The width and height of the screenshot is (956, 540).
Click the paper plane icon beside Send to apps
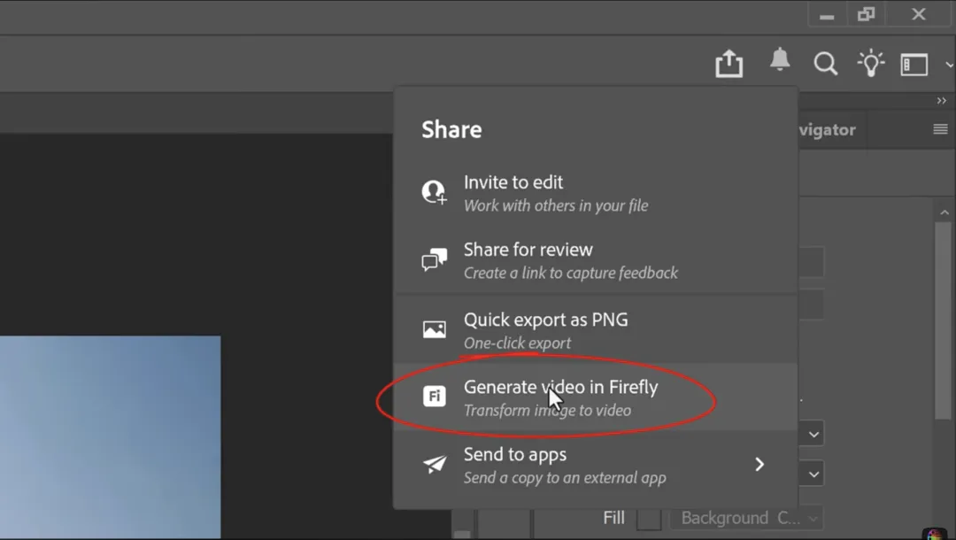tap(434, 463)
